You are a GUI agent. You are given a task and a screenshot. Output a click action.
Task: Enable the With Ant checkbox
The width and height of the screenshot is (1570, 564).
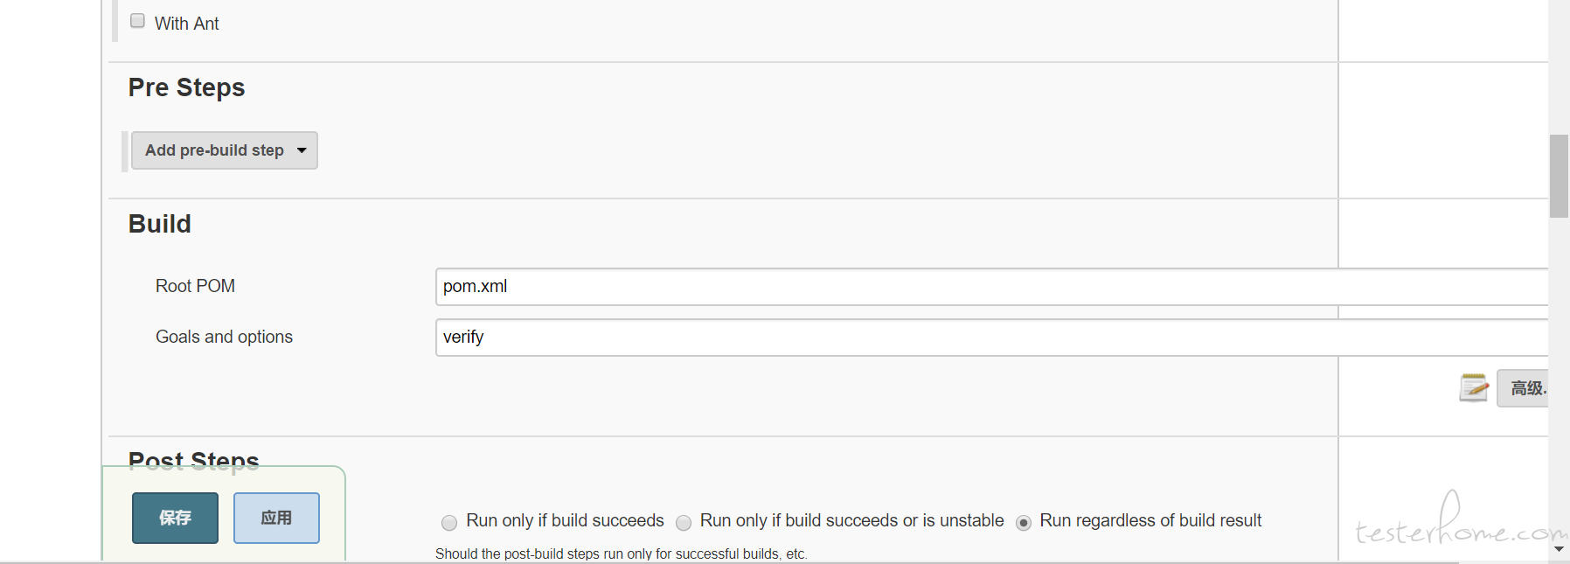[x=137, y=21]
